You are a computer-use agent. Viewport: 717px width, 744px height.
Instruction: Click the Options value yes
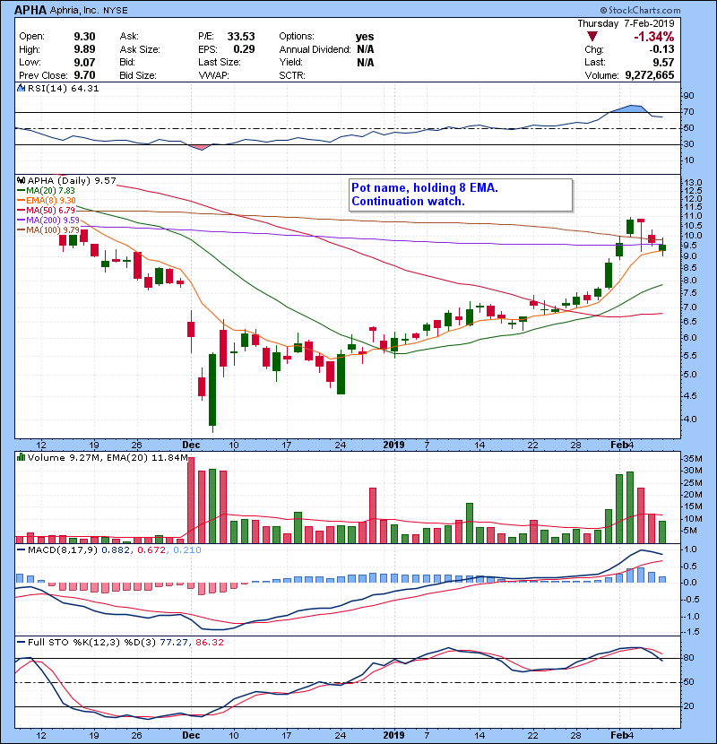tap(365, 37)
